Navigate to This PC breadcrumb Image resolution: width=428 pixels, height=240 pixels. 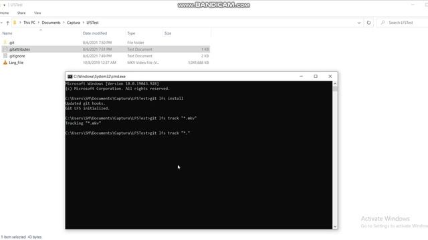tap(29, 23)
